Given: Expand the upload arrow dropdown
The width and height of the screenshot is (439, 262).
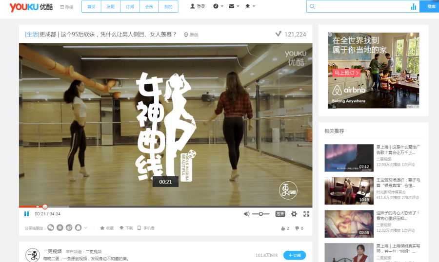Looking at the screenshot, I should (x=250, y=6).
